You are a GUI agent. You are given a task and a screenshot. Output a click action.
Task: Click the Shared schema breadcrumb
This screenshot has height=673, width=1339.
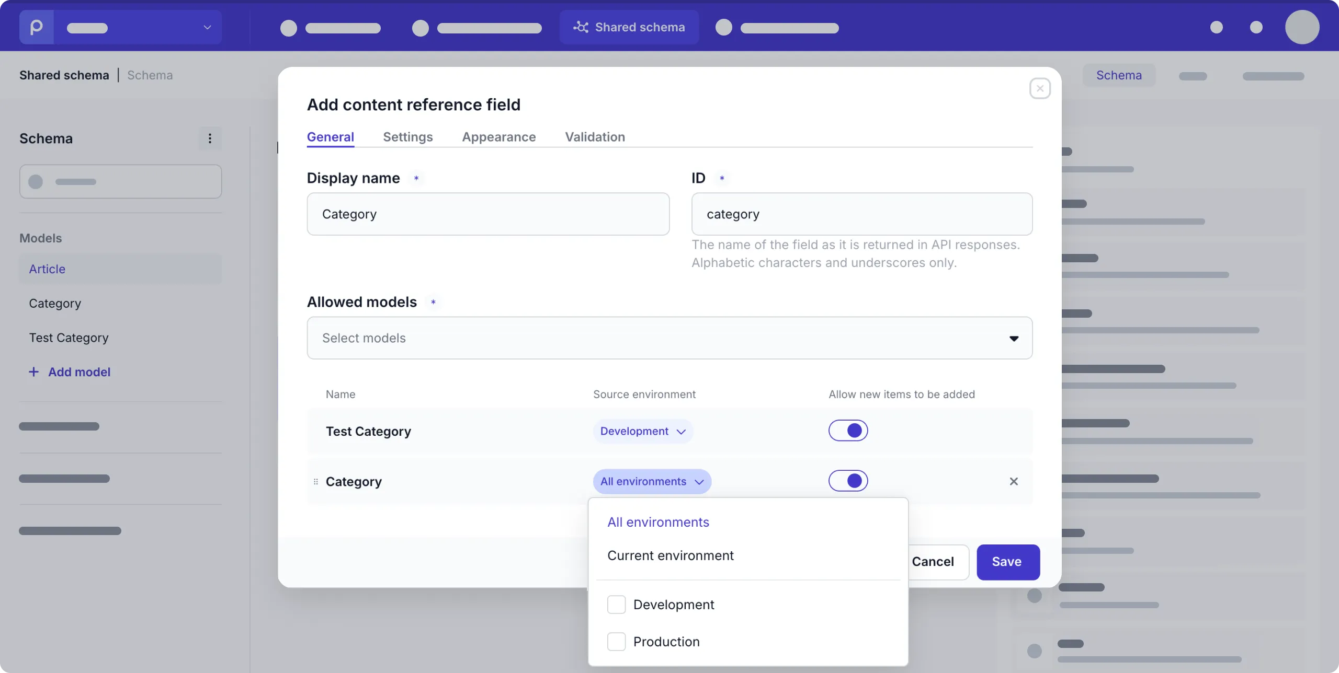[64, 75]
